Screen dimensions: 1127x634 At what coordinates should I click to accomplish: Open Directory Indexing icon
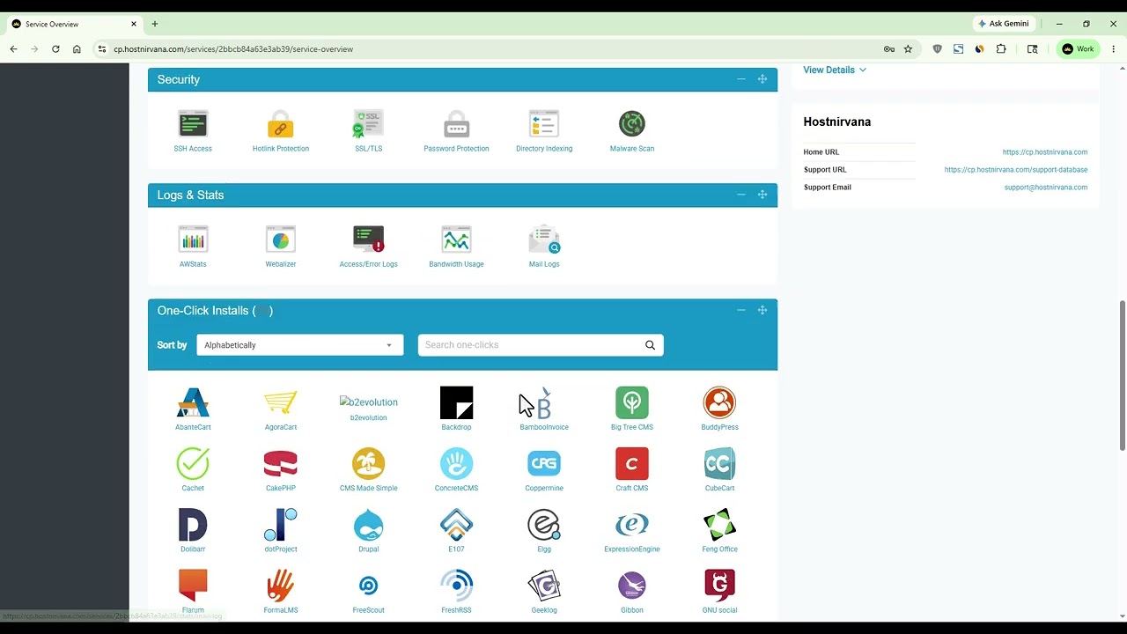click(544, 124)
